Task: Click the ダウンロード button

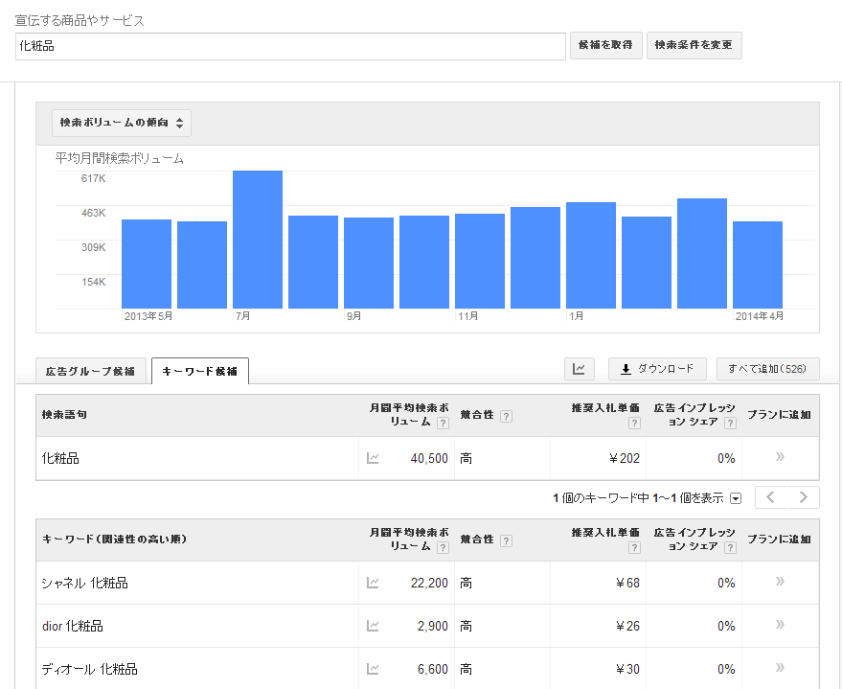Action: (657, 369)
